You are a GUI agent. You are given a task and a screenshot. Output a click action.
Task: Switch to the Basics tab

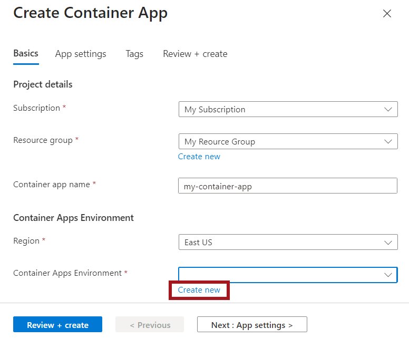(26, 54)
